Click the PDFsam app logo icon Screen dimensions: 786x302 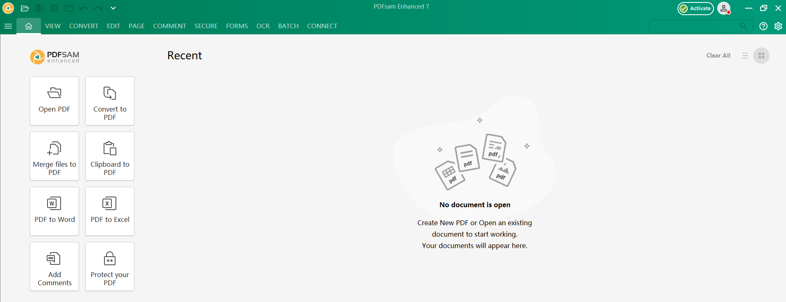8,8
